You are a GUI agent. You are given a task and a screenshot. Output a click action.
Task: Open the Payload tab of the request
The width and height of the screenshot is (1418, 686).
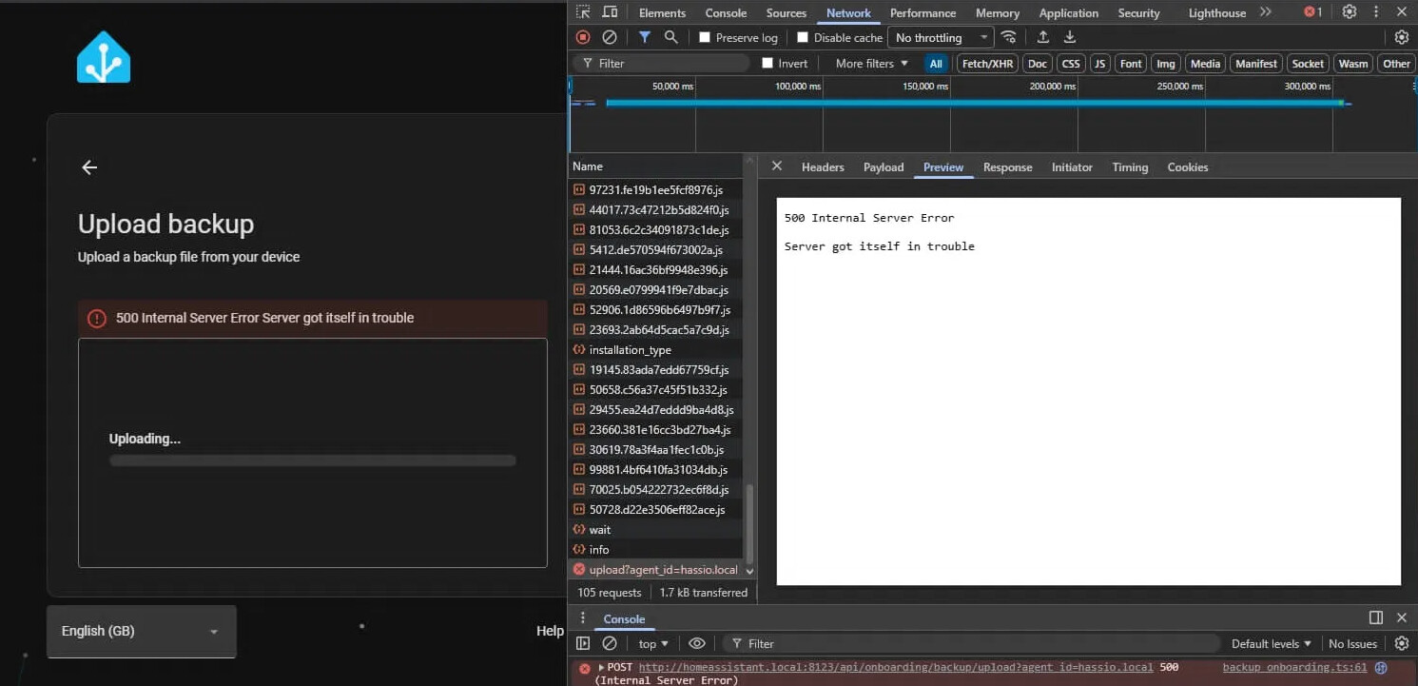[884, 167]
